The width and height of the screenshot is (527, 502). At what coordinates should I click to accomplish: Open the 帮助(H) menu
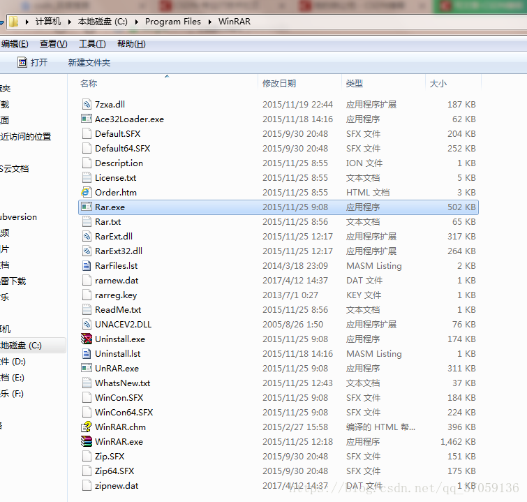[x=131, y=44]
